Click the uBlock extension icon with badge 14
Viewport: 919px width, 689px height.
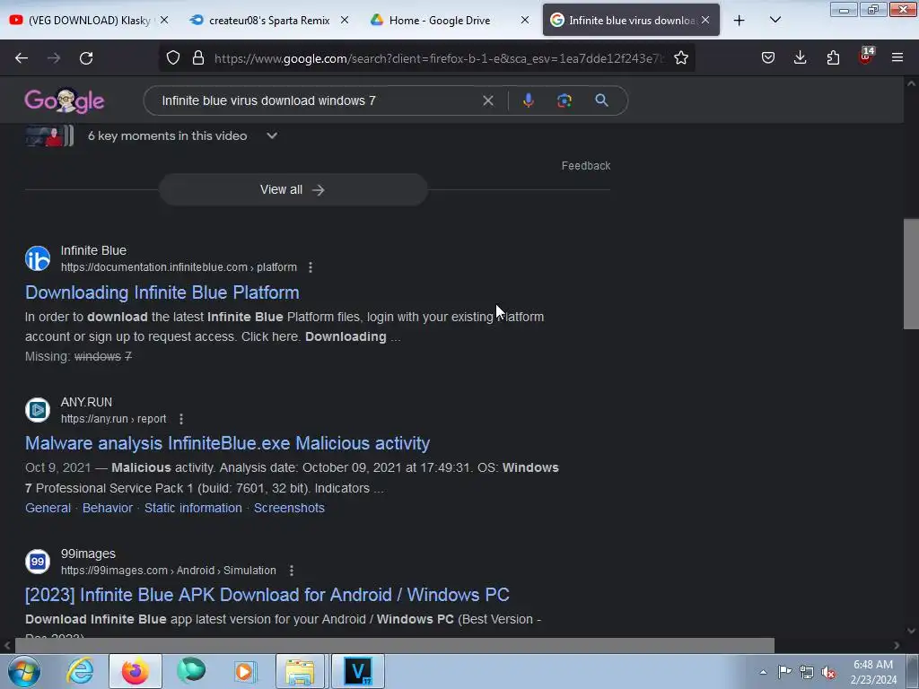coord(866,56)
